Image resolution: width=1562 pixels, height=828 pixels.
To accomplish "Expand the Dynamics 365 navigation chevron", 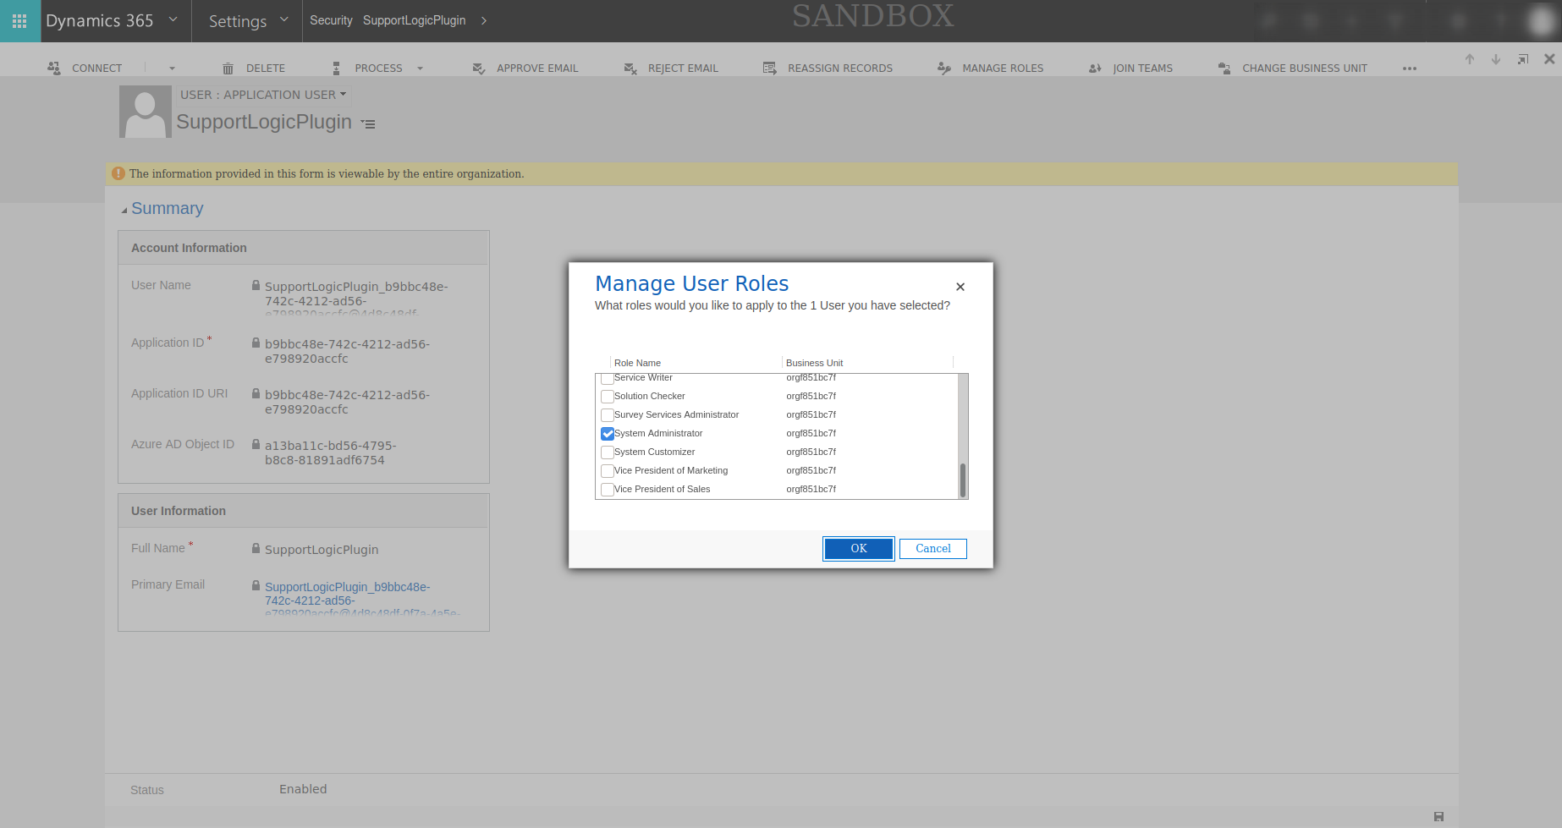I will (173, 19).
